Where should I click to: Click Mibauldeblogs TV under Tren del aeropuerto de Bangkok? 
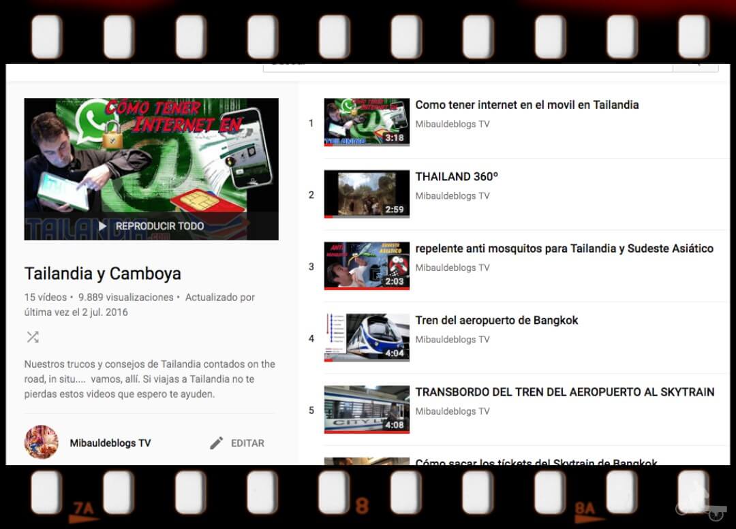pyautogui.click(x=453, y=340)
